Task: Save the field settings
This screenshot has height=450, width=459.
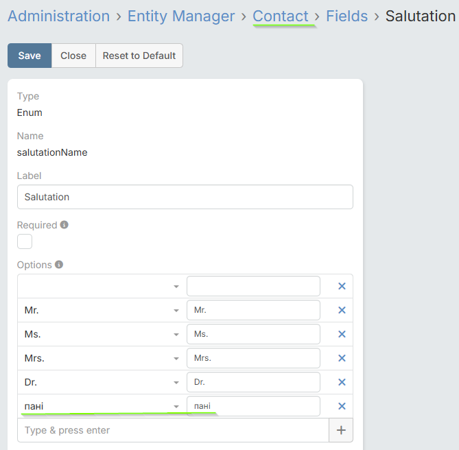Action: 30,56
